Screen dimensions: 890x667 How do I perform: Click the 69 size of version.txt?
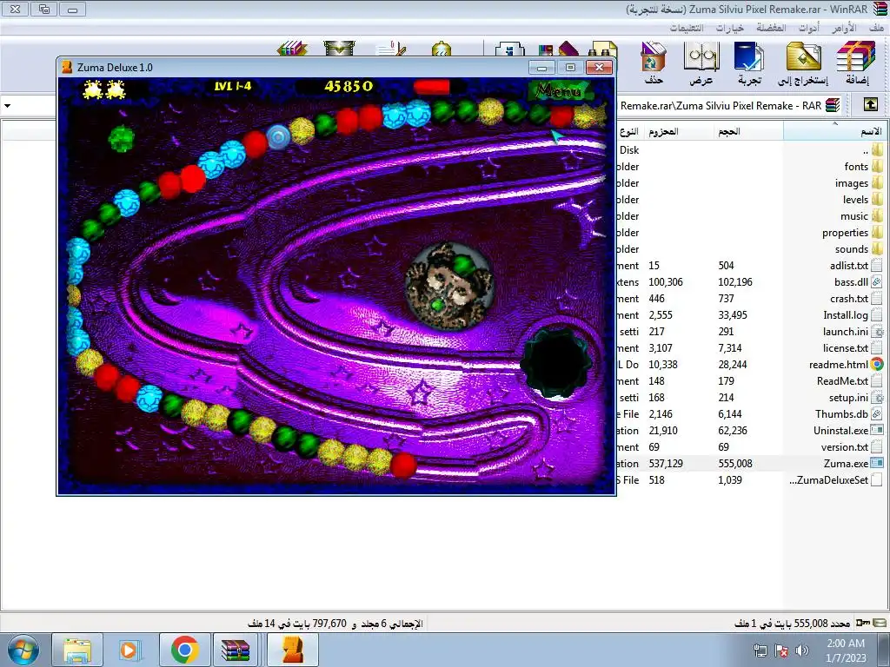724,447
